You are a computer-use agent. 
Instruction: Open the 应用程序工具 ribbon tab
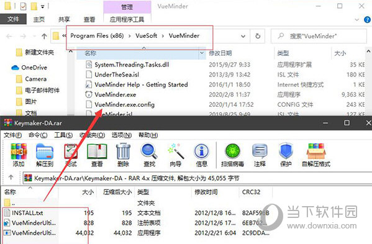127,19
